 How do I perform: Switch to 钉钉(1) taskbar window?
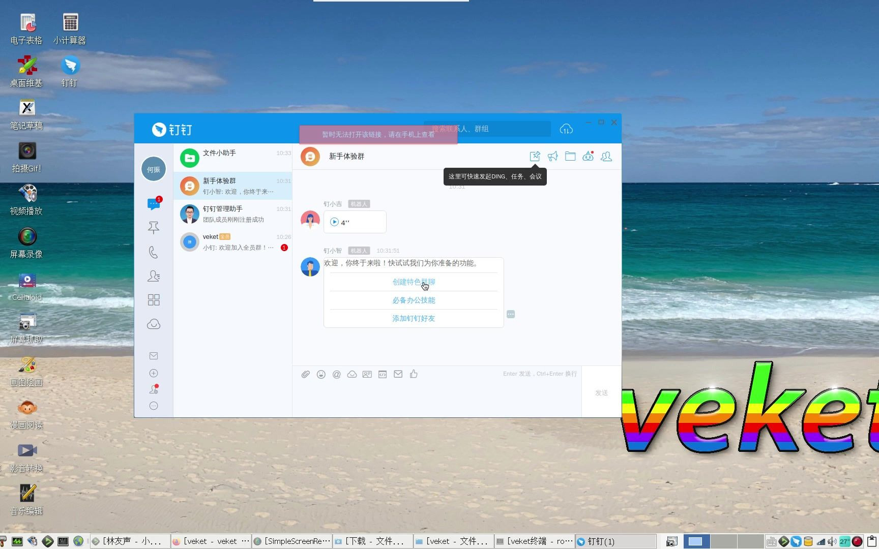[616, 541]
